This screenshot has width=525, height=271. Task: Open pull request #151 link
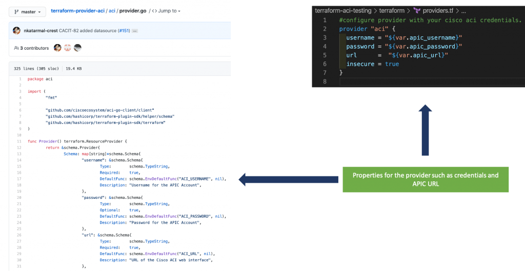tap(124, 31)
